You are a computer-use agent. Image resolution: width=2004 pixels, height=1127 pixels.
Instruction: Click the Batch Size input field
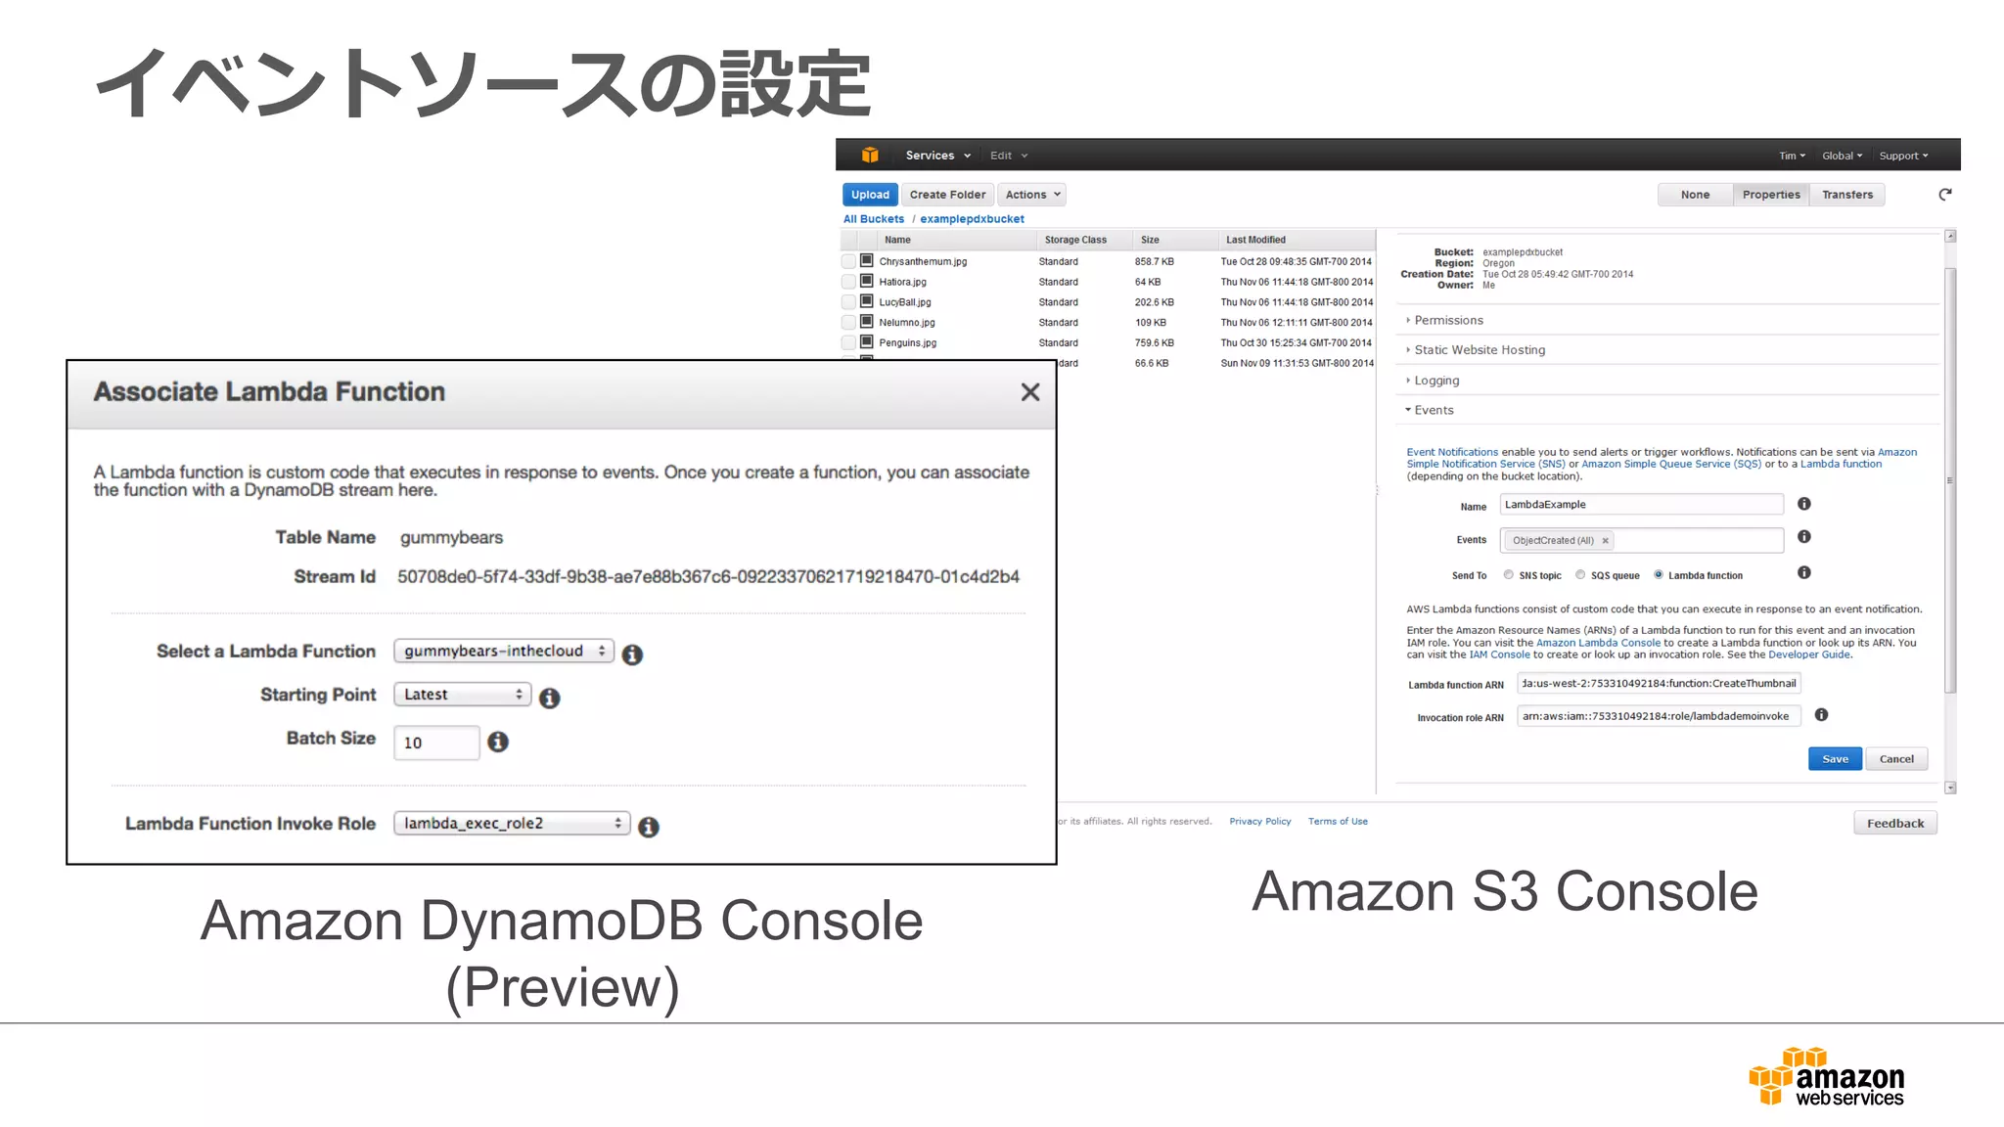[436, 743]
